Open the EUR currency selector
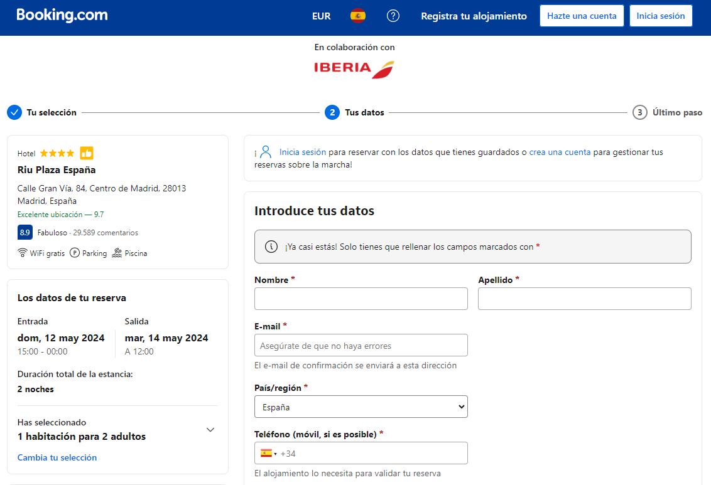Screen dimensions: 711x485 point(321,16)
